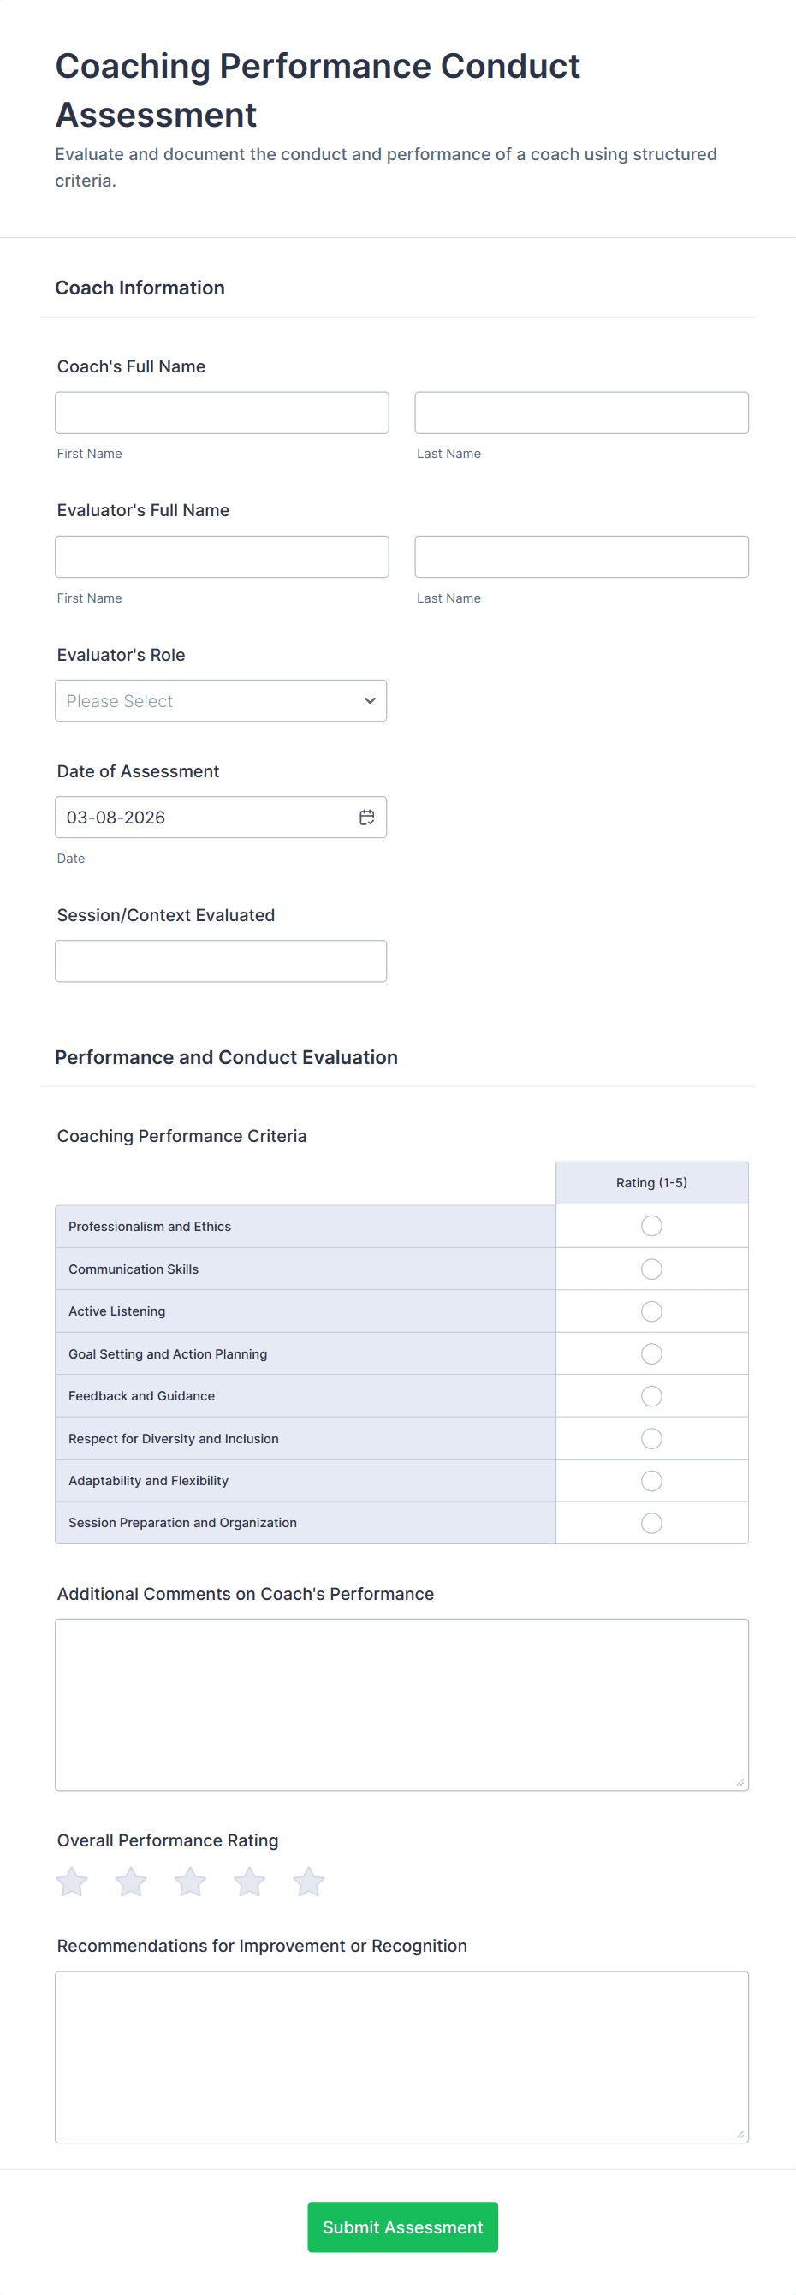Click the Submit Assessment button

click(402, 2227)
